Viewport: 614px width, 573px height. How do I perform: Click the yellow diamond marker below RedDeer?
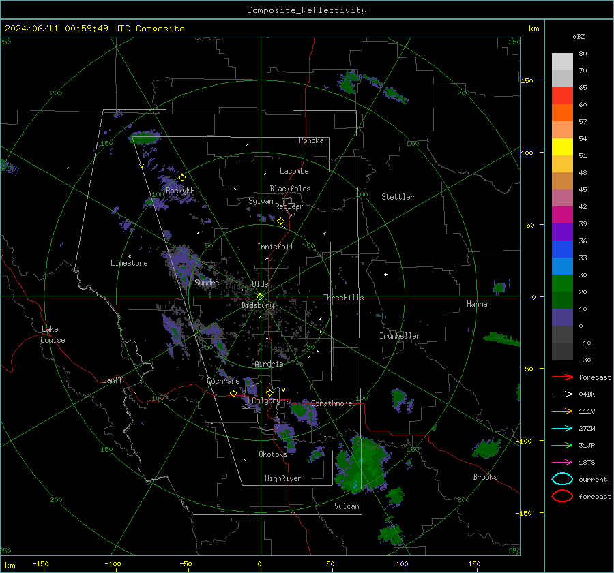(x=281, y=221)
